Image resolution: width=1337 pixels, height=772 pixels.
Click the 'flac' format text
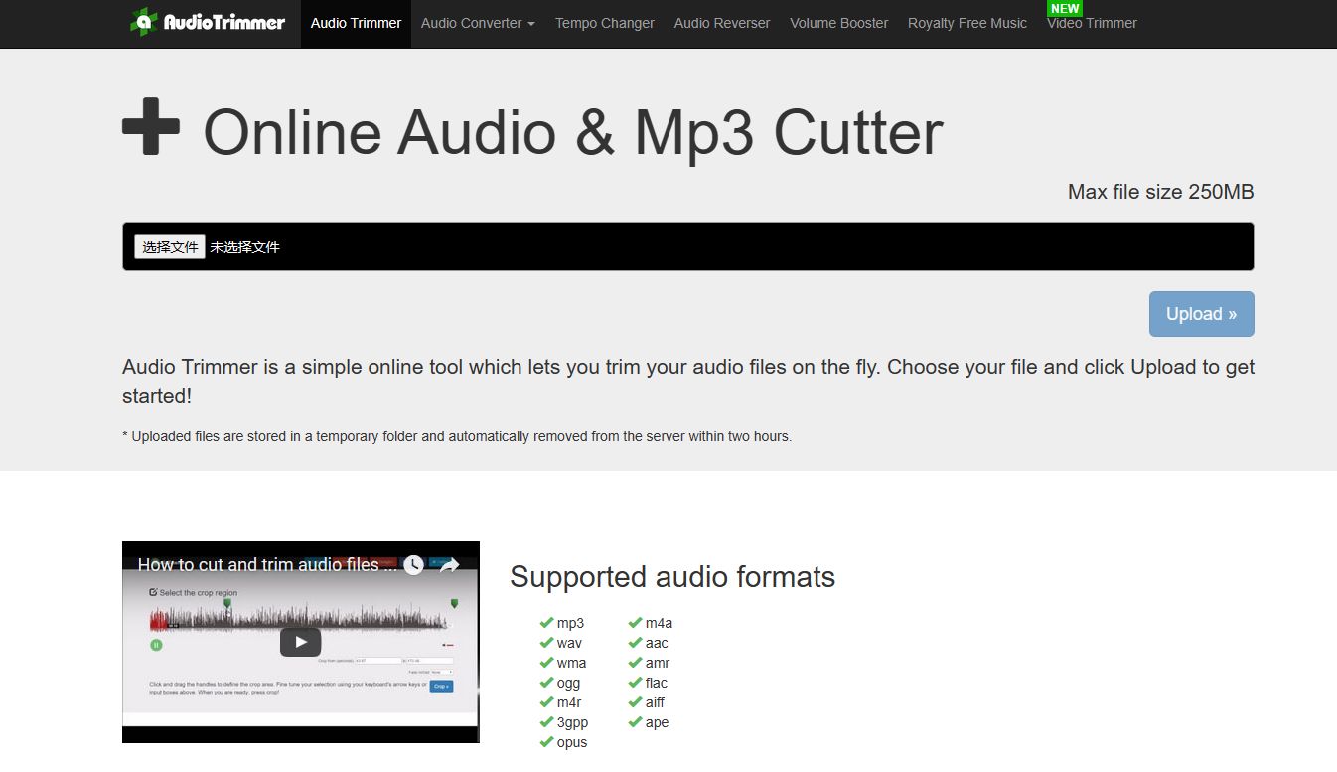pos(657,683)
